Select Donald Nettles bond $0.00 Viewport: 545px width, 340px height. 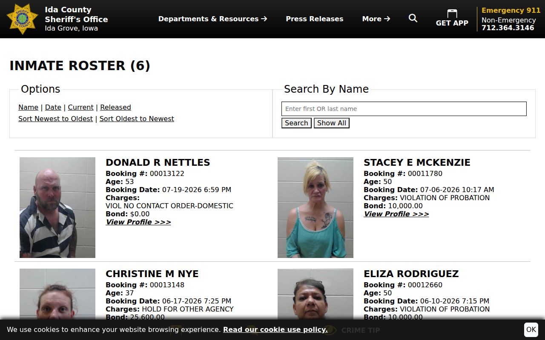(140, 214)
